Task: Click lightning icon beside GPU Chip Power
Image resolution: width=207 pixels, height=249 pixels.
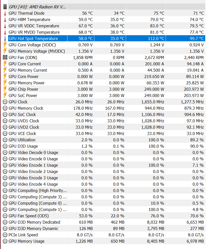Action: tap(5, 89)
